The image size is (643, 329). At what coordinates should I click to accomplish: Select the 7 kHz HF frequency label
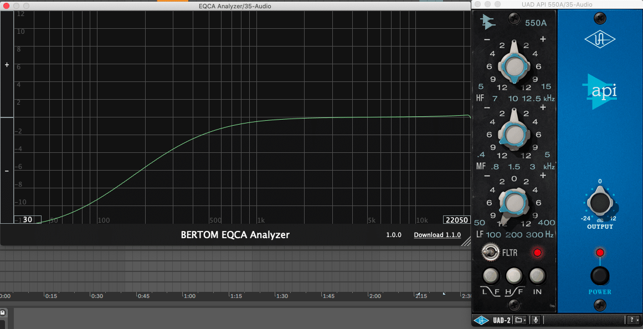[x=495, y=99]
